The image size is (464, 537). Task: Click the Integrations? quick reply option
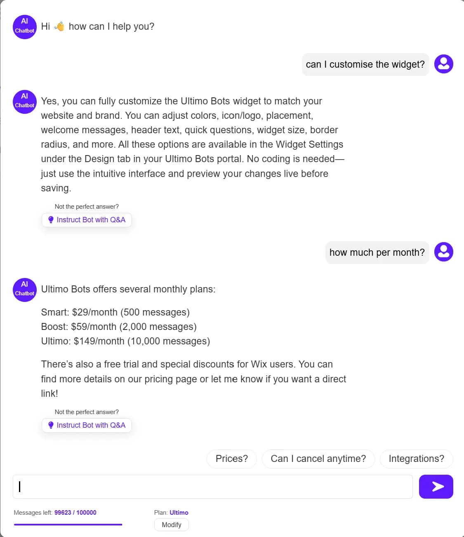416,459
